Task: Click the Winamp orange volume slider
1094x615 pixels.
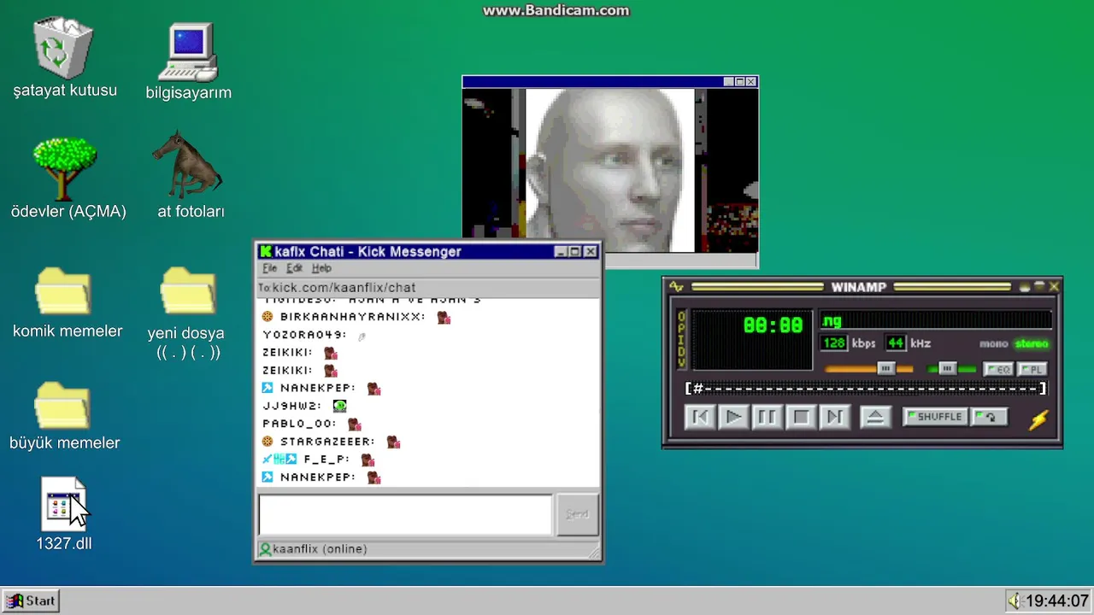Action: tap(869, 369)
